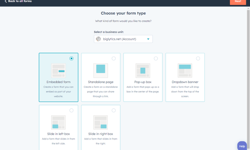Image resolution: width=250 pixels, height=150 pixels.
Task: Select the Embedded form radio button
Action: pos(71,59)
